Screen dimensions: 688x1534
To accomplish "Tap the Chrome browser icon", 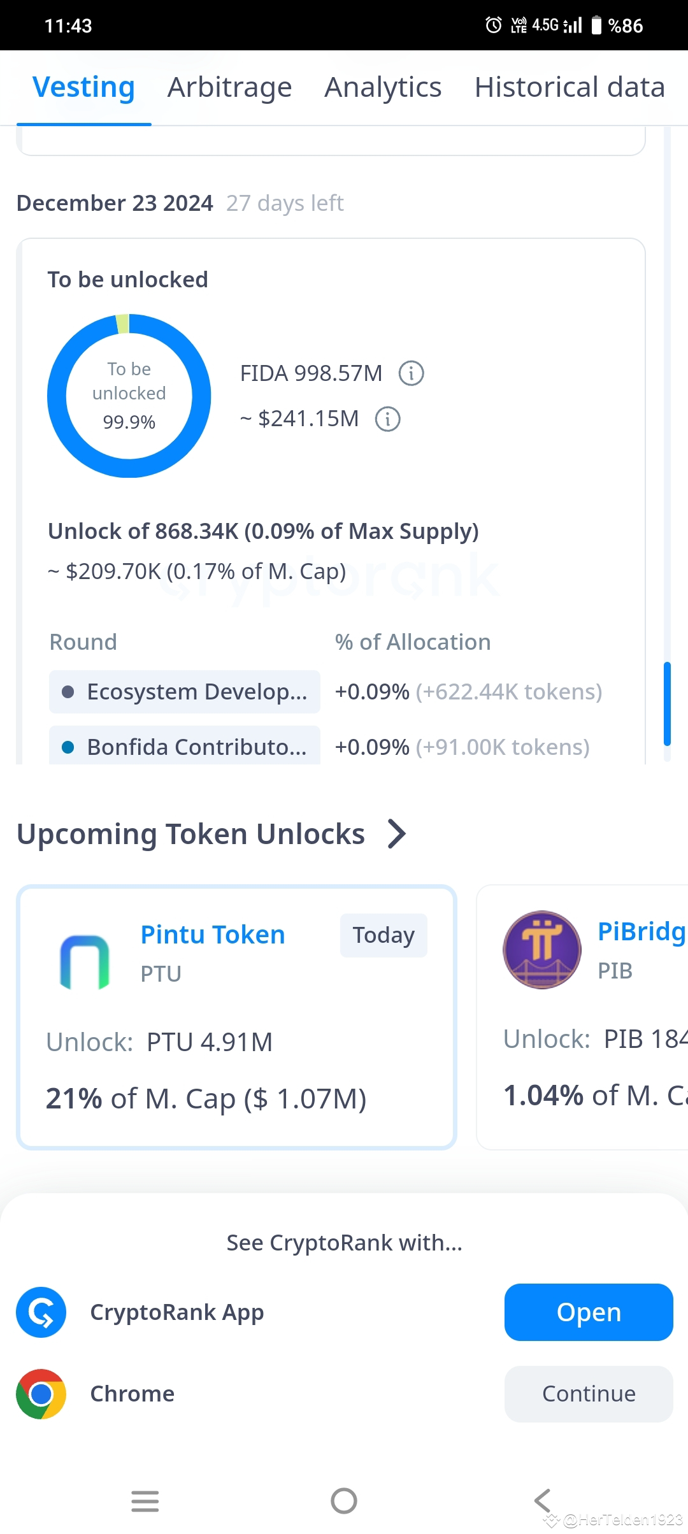I will [x=41, y=1394].
